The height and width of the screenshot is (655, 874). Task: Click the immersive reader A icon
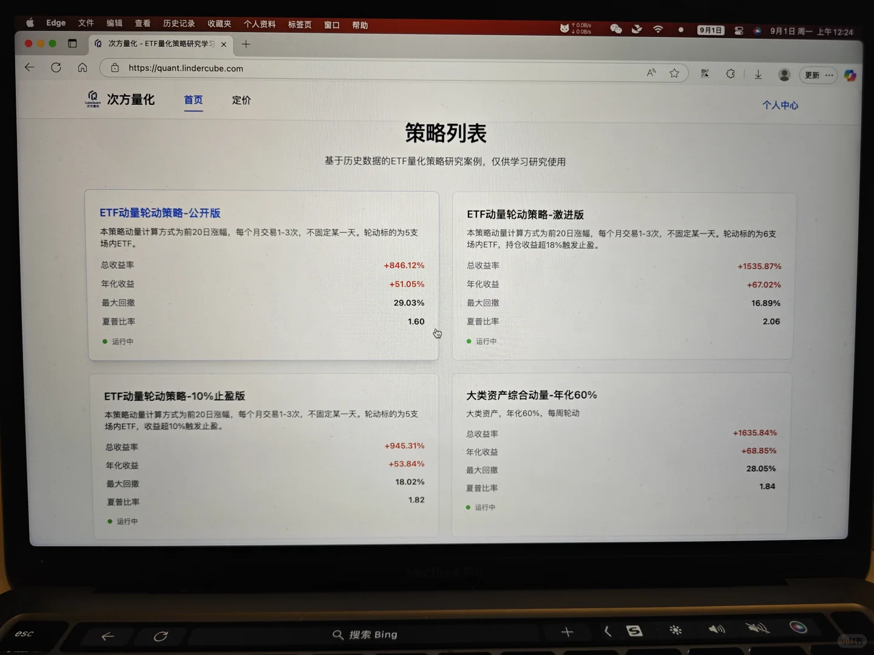coord(651,72)
